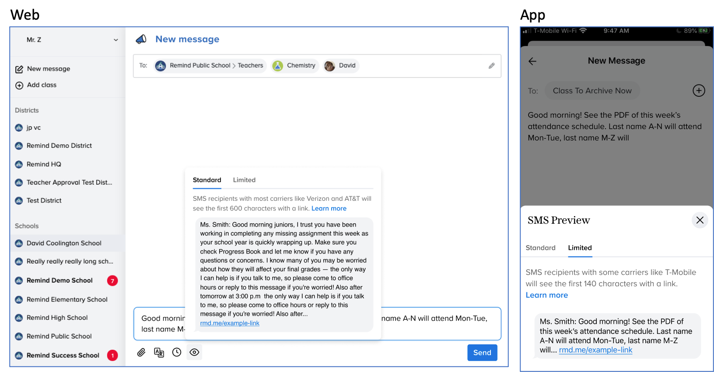Viewport: 714px width, 372px height.
Task: Expand the Mr. Z account dropdown
Action: click(115, 40)
